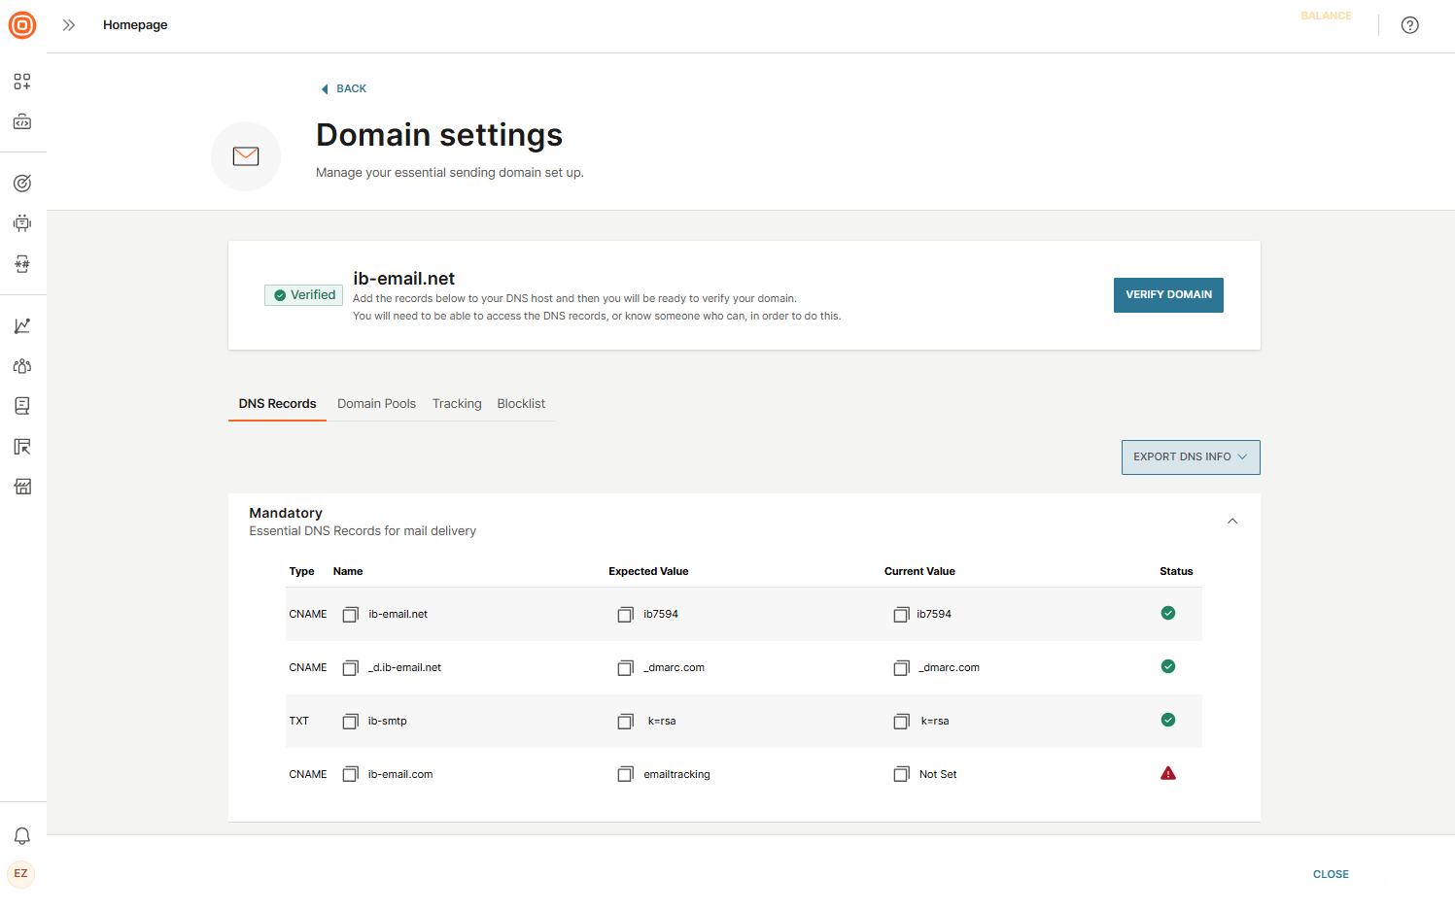This screenshot has height=911, width=1455.
Task: Open the developer API tools sidebar icon
Action: (x=21, y=121)
